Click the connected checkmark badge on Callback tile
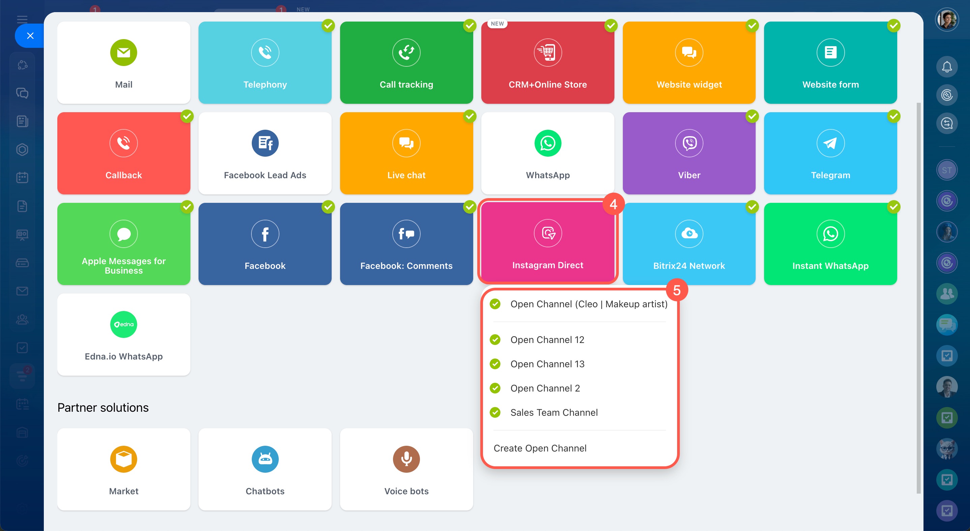Viewport: 970px width, 531px height. (187, 116)
